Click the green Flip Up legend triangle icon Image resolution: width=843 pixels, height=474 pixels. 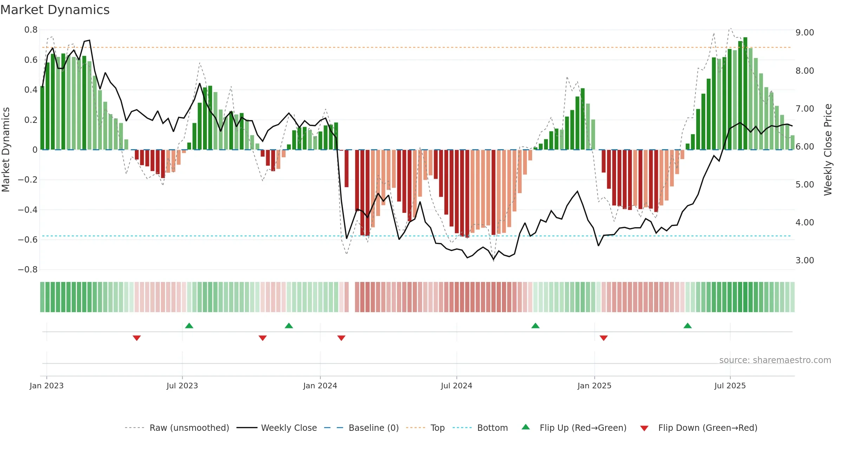[526, 427]
